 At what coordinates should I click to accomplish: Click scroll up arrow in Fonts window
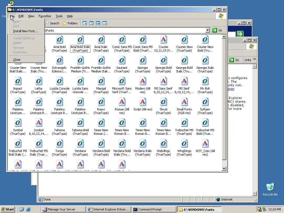point(224,37)
